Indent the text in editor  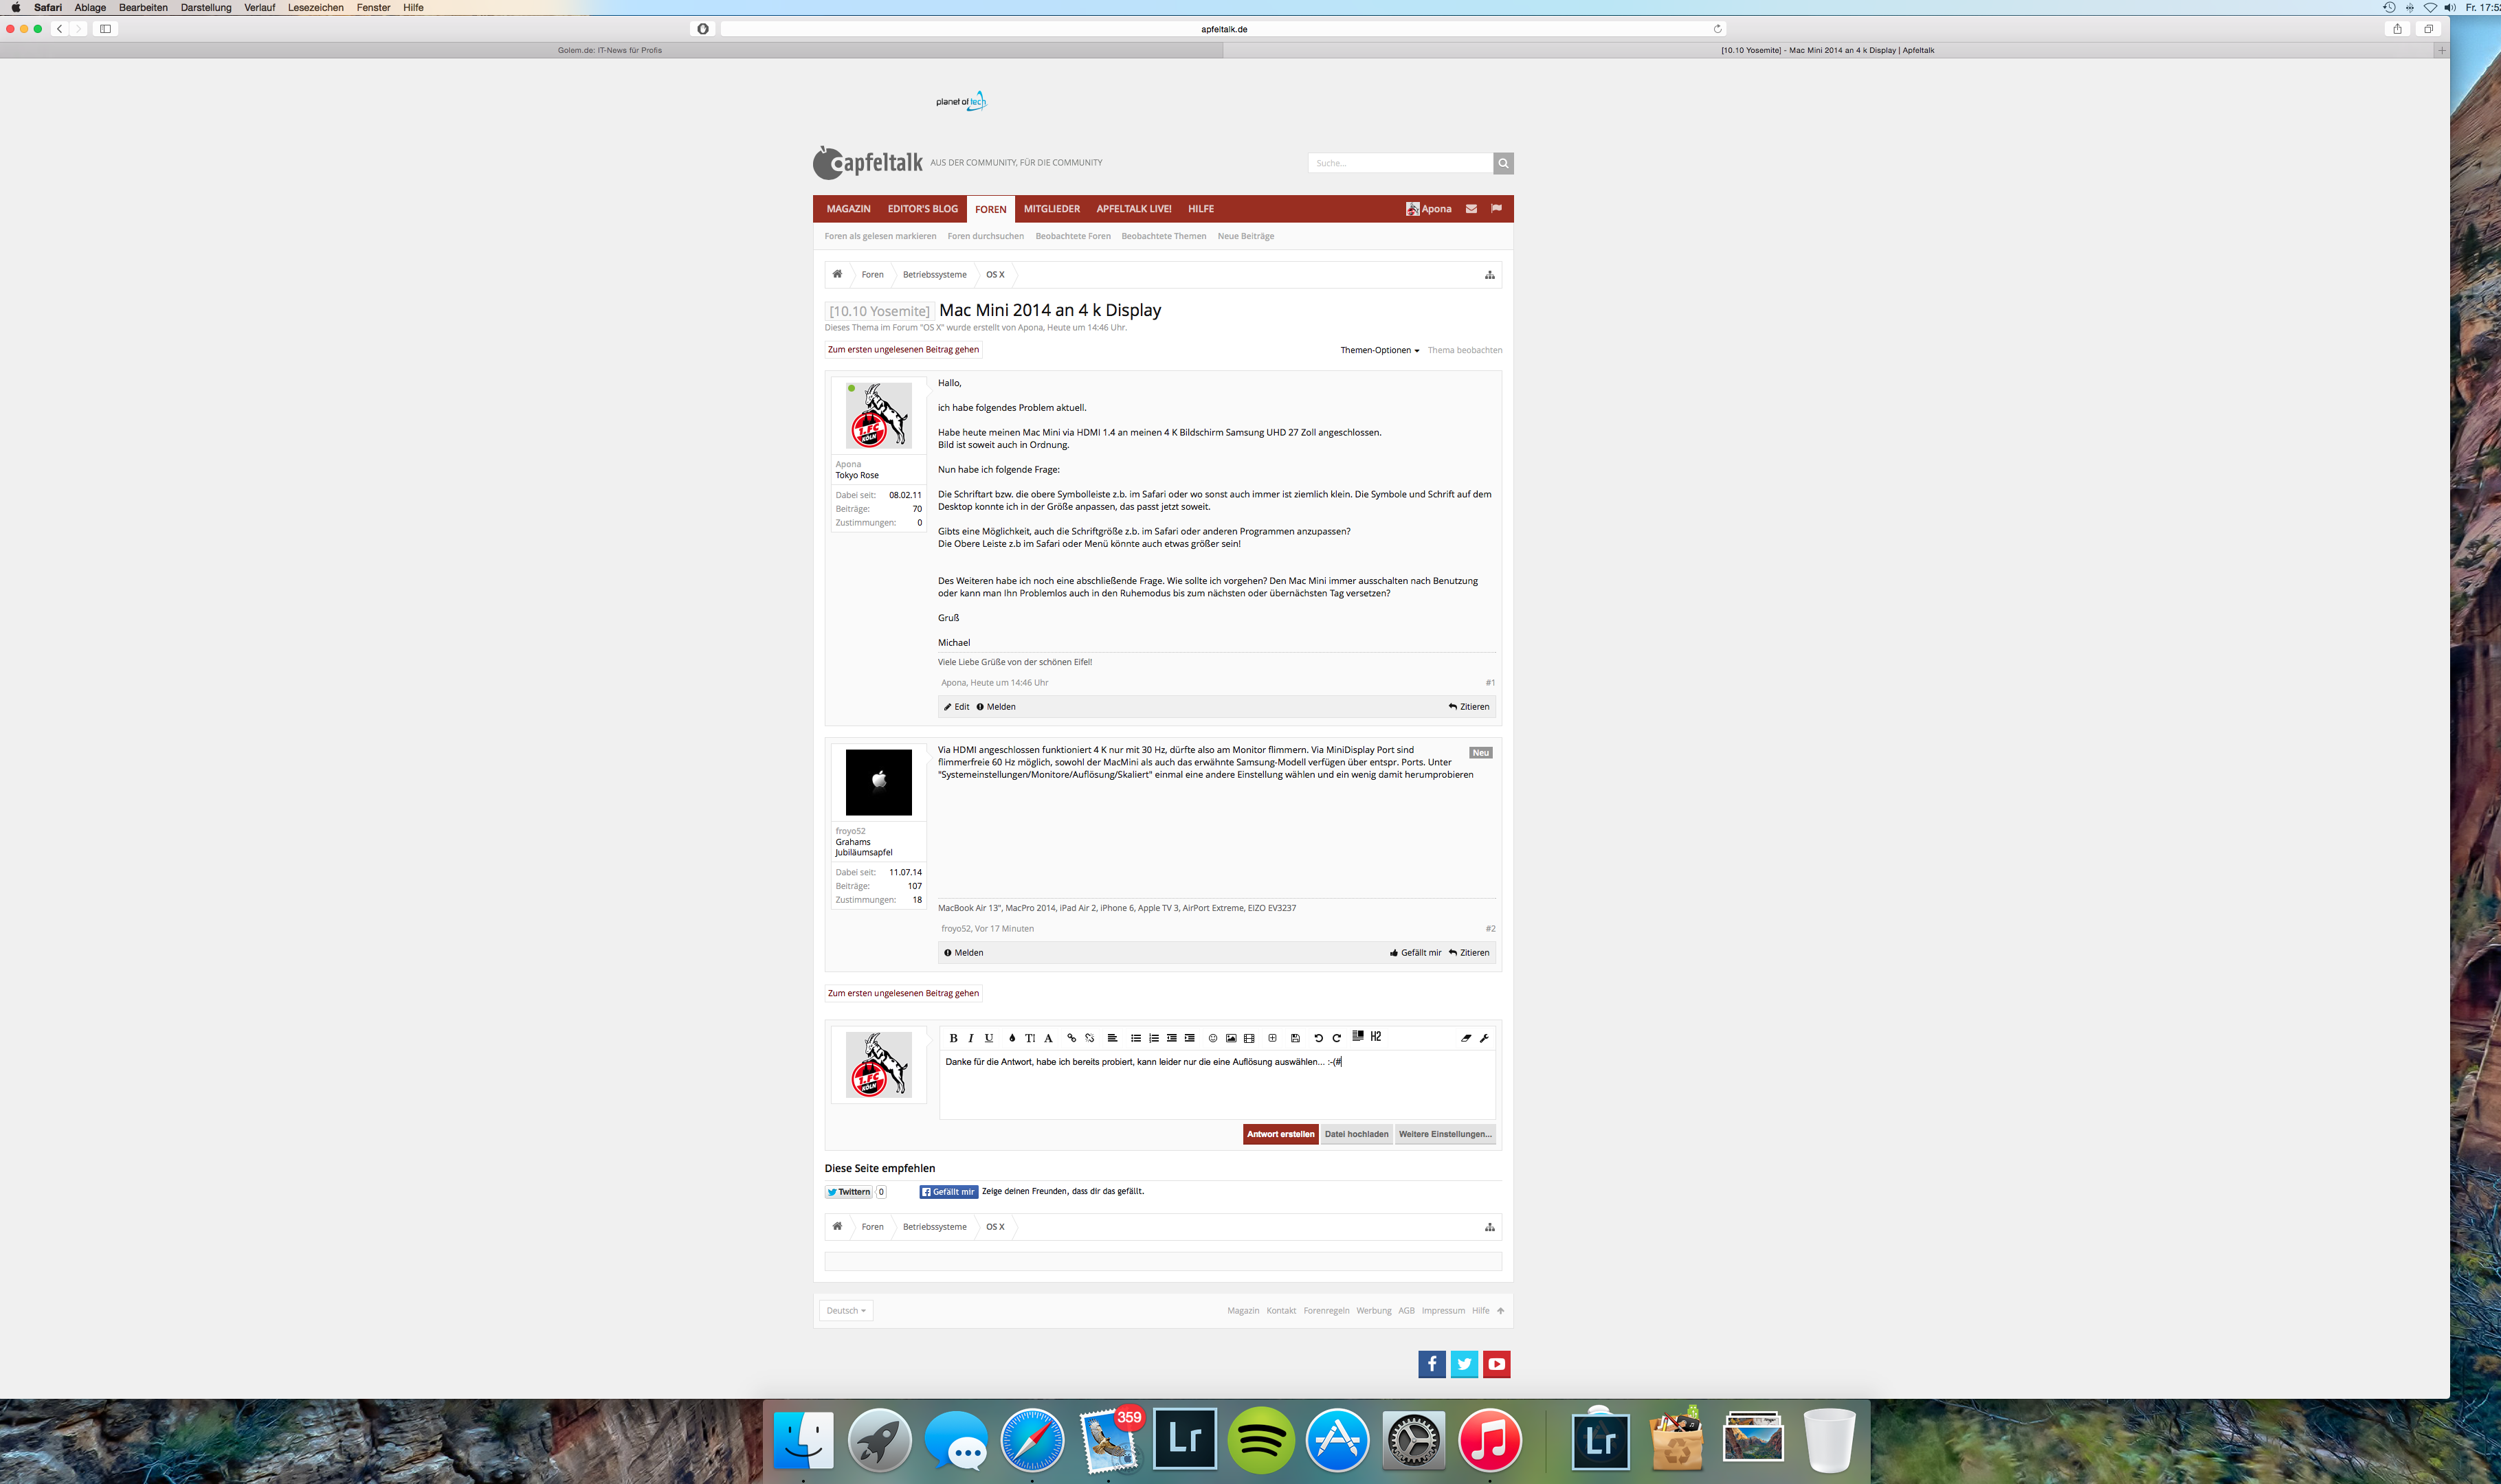(1190, 1038)
